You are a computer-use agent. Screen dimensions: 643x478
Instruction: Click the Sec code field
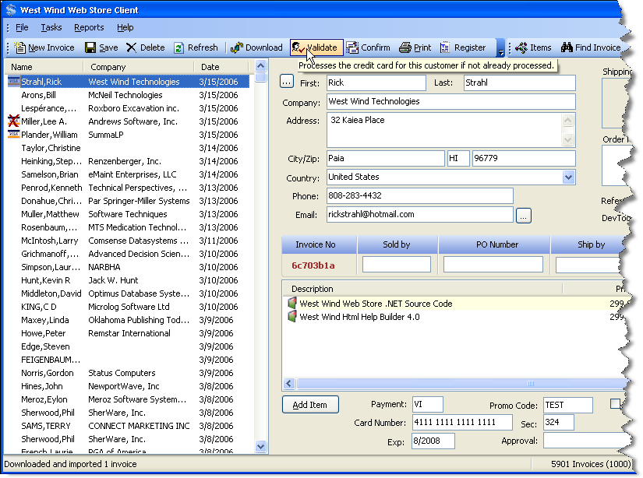click(x=559, y=422)
